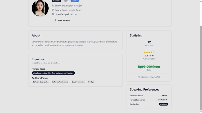Open the View Portfolio button
Viewport: 202px width, 113px height.
[x=62, y=20]
